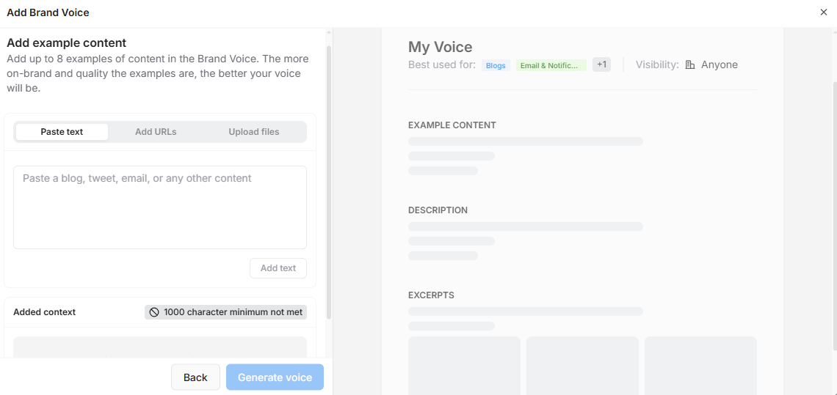This screenshot has width=837, height=395.
Task: Click the Email & Notific... tag
Action: point(551,65)
